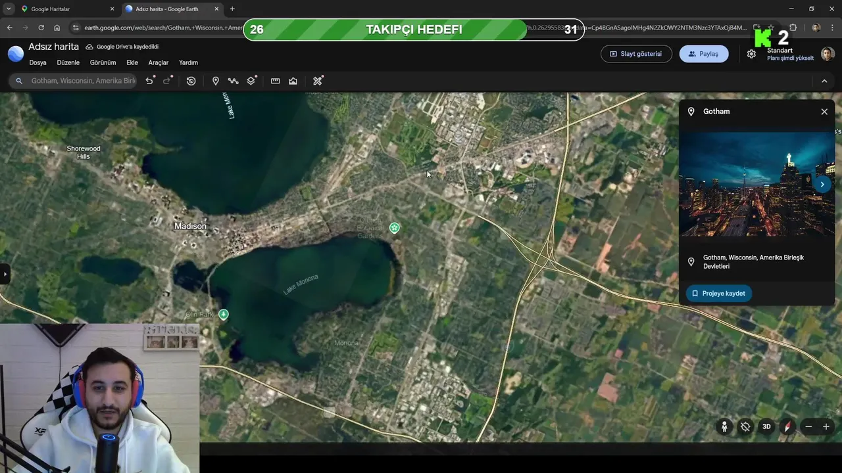This screenshot has width=842, height=473.
Task: Click the search magnifier icon
Action: pyautogui.click(x=19, y=81)
